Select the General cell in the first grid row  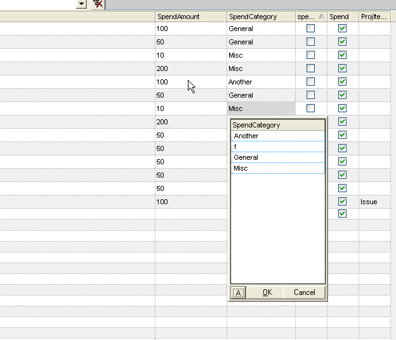[x=261, y=29]
